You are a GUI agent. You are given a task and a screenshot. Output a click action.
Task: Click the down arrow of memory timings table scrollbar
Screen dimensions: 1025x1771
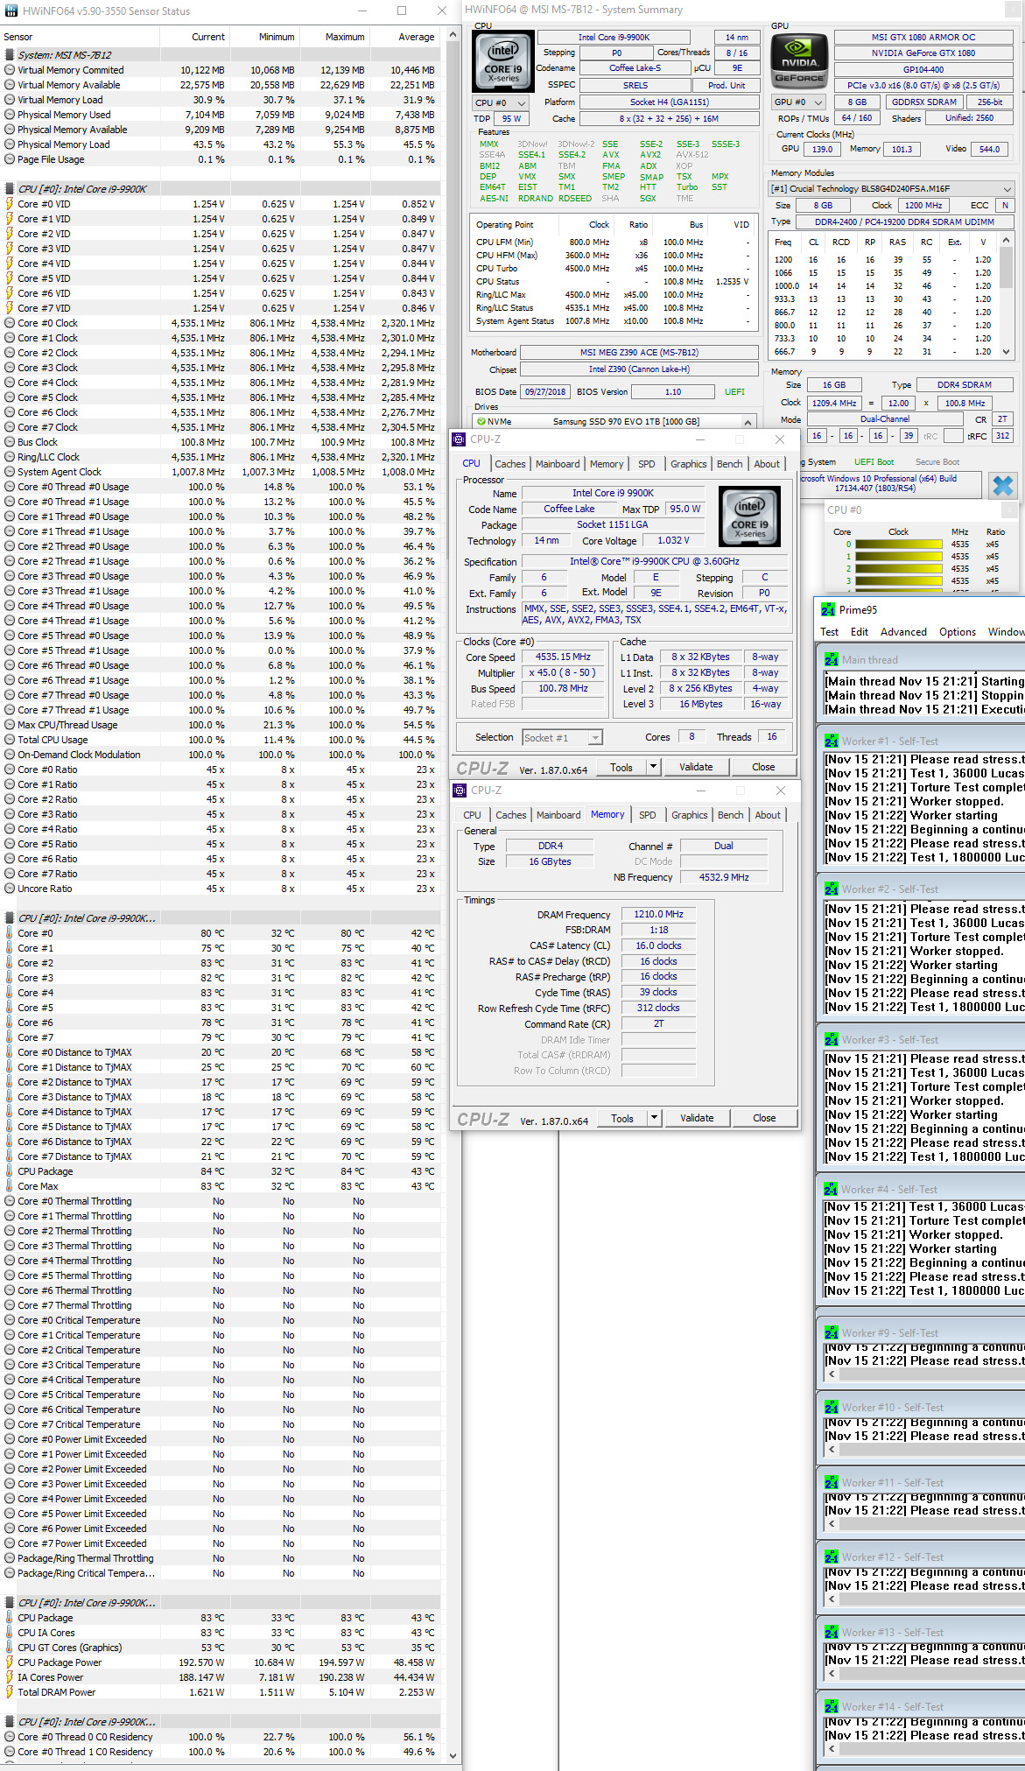pos(1006,352)
